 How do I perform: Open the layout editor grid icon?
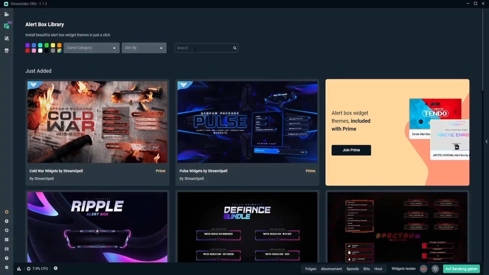tap(7, 240)
